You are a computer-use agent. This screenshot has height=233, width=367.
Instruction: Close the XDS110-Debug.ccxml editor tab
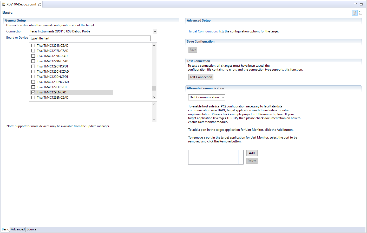click(x=39, y=4)
